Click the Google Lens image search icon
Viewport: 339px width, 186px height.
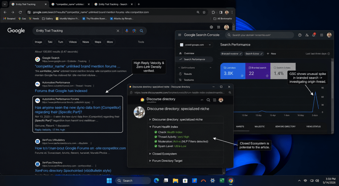(x=134, y=31)
